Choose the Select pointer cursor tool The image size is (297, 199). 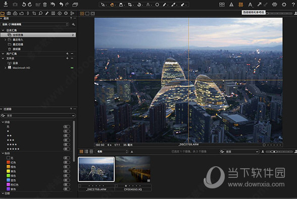103,5
